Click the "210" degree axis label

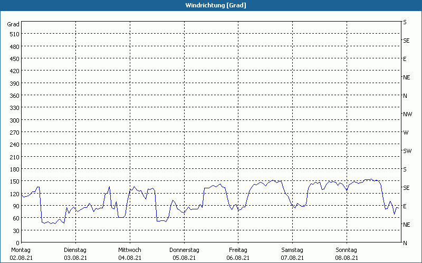point(15,157)
